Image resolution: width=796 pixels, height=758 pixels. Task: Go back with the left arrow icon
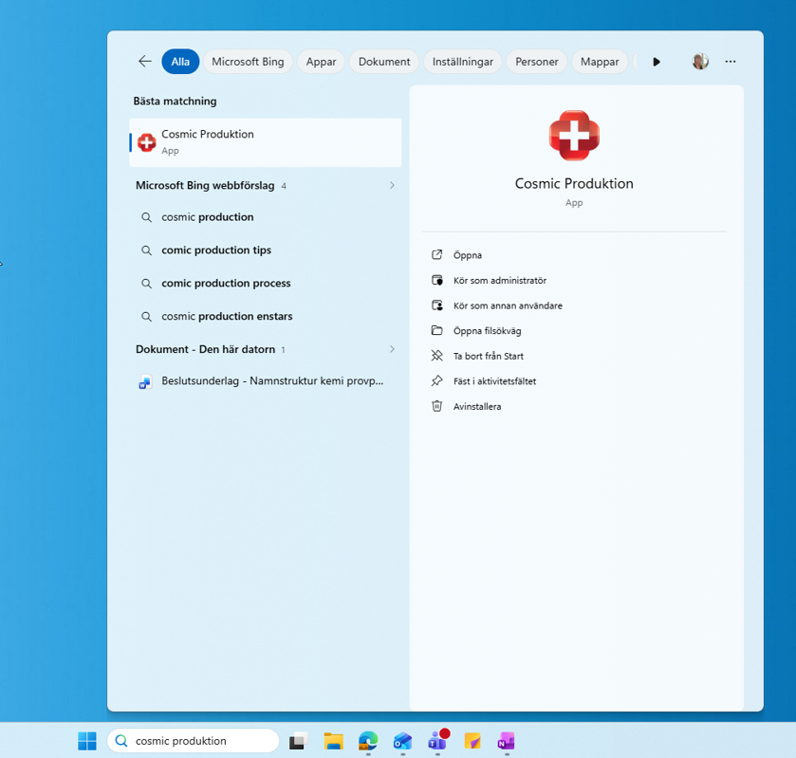145,62
